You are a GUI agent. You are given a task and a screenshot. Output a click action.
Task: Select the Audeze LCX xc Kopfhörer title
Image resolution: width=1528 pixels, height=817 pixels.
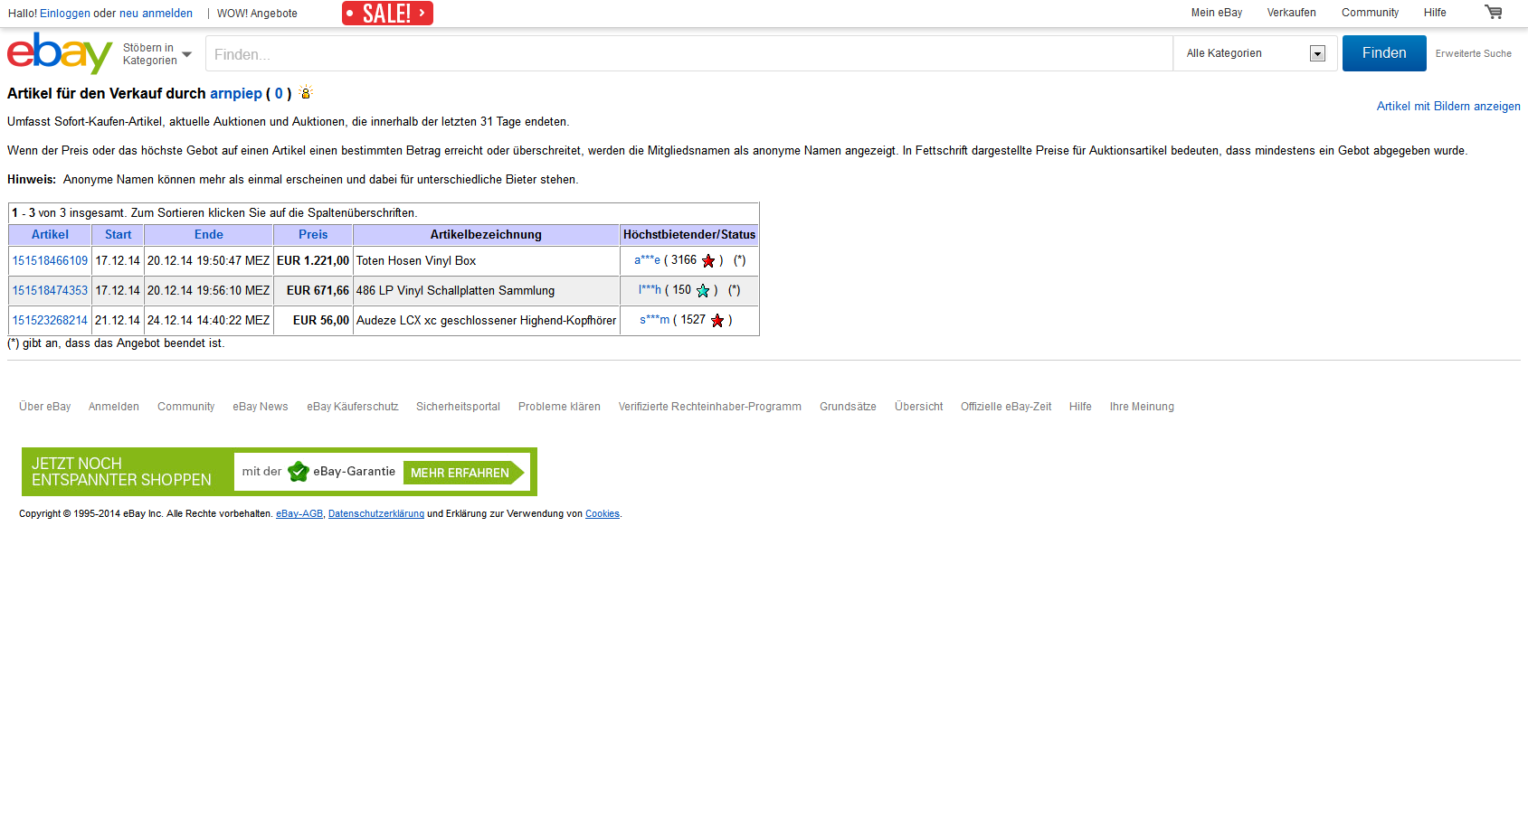point(486,320)
